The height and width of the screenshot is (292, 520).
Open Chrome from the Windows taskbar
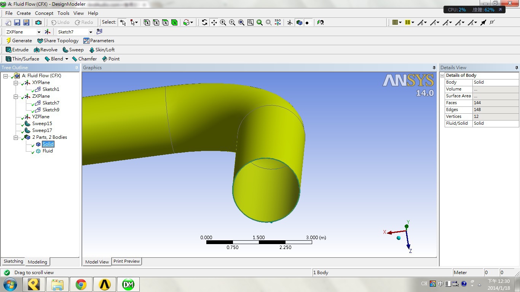(x=81, y=284)
